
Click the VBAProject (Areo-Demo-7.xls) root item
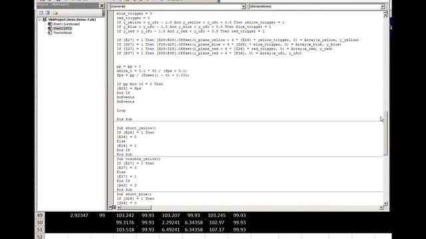[x=72, y=19]
